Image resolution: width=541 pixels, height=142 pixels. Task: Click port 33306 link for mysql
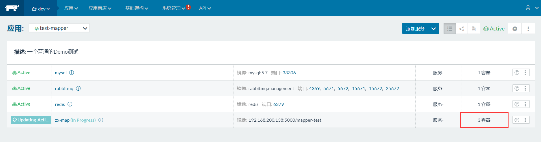[x=289, y=73]
